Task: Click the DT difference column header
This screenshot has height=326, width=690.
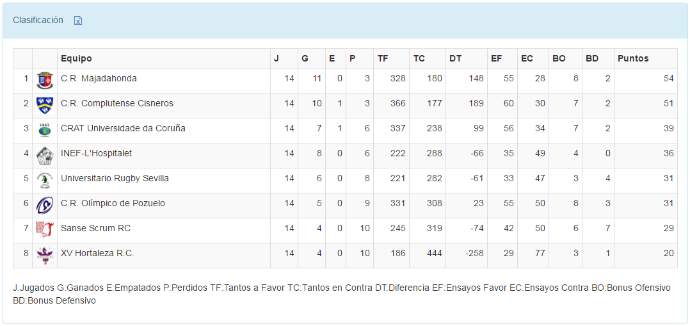Action: (x=455, y=59)
